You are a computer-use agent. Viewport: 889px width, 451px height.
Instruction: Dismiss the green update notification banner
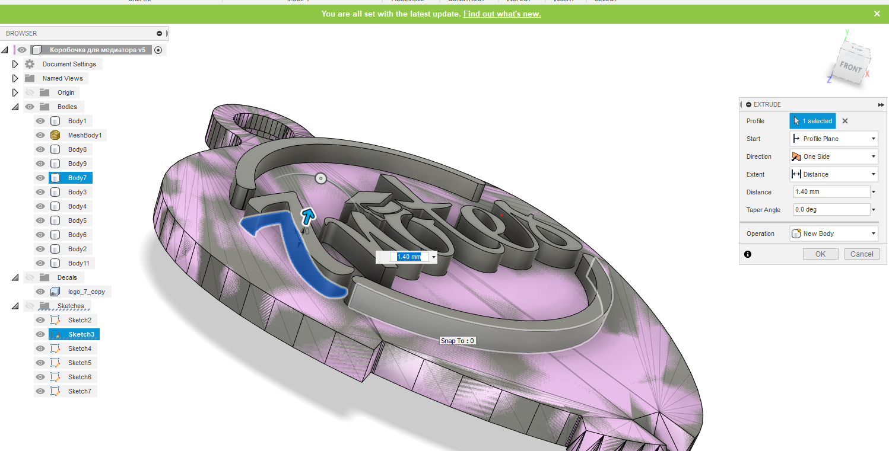pos(877,14)
